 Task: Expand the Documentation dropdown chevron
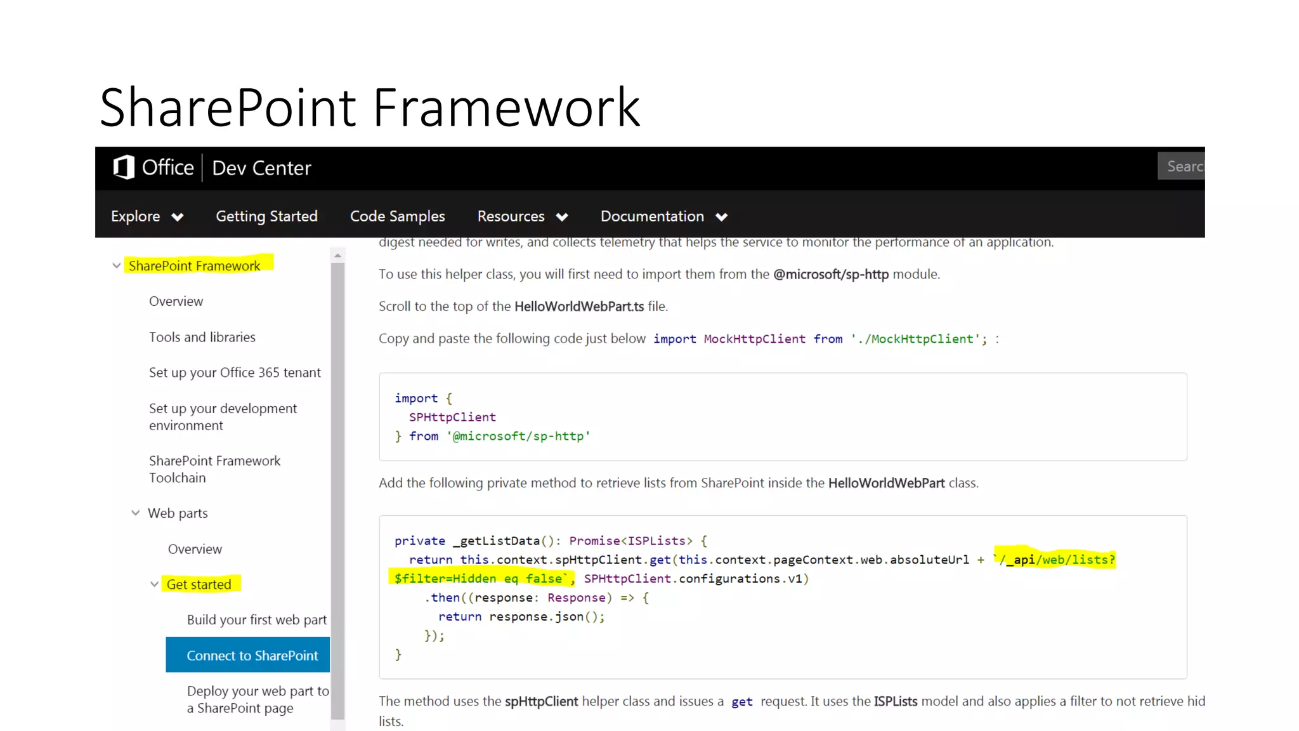(721, 217)
